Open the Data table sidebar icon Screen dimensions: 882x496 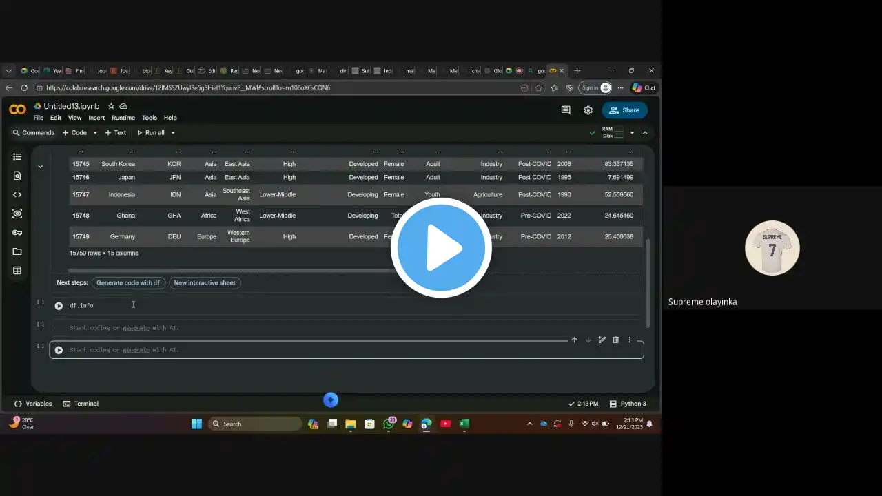pyautogui.click(x=17, y=271)
